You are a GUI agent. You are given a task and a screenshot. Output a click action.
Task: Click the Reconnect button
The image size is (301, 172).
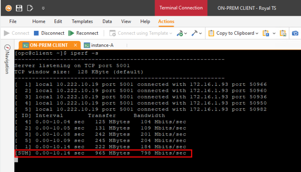[84, 33]
